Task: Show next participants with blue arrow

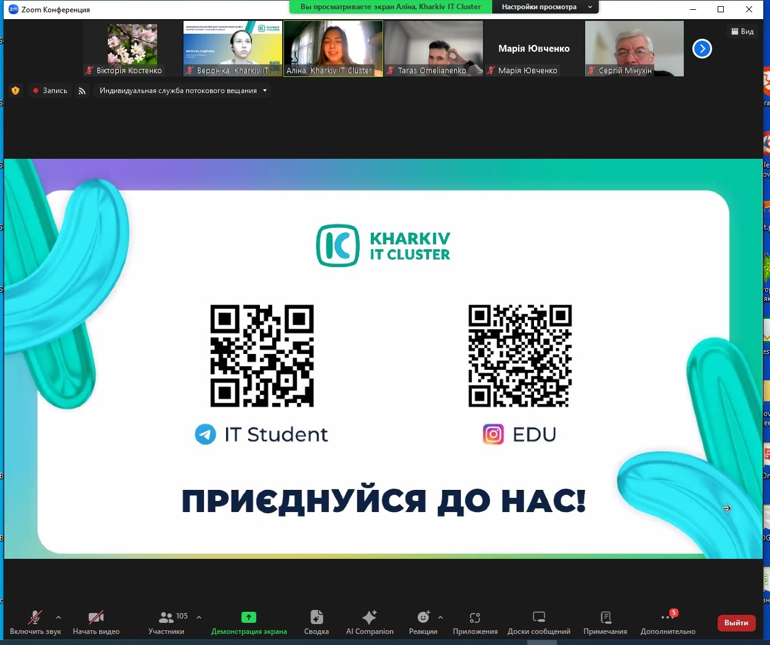Action: pyautogui.click(x=702, y=49)
